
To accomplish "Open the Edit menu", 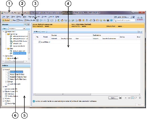I will pyautogui.click(x=8, y=17).
